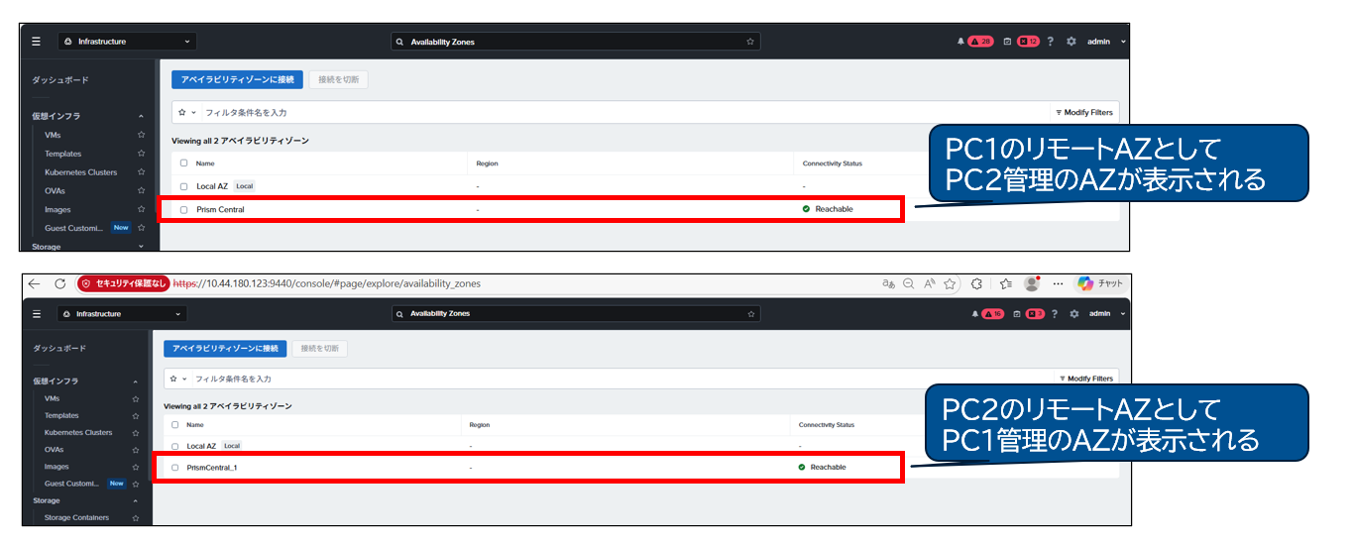The width and height of the screenshot is (1354, 543).
Task: Tick Name header checkbox in PC2 table
Action: 175,424
